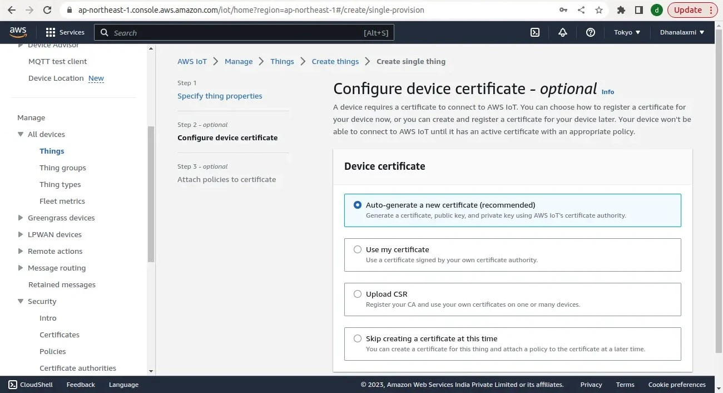The width and height of the screenshot is (723, 393).
Task: Click the sidebar scroll up arrow
Action: pyautogui.click(x=151, y=48)
